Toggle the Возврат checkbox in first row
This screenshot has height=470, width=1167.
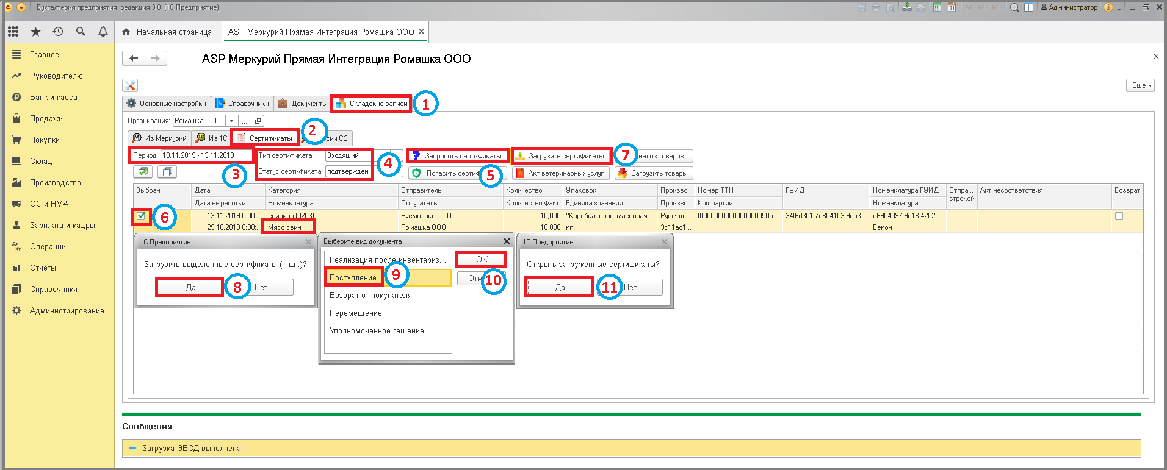coord(1119,216)
